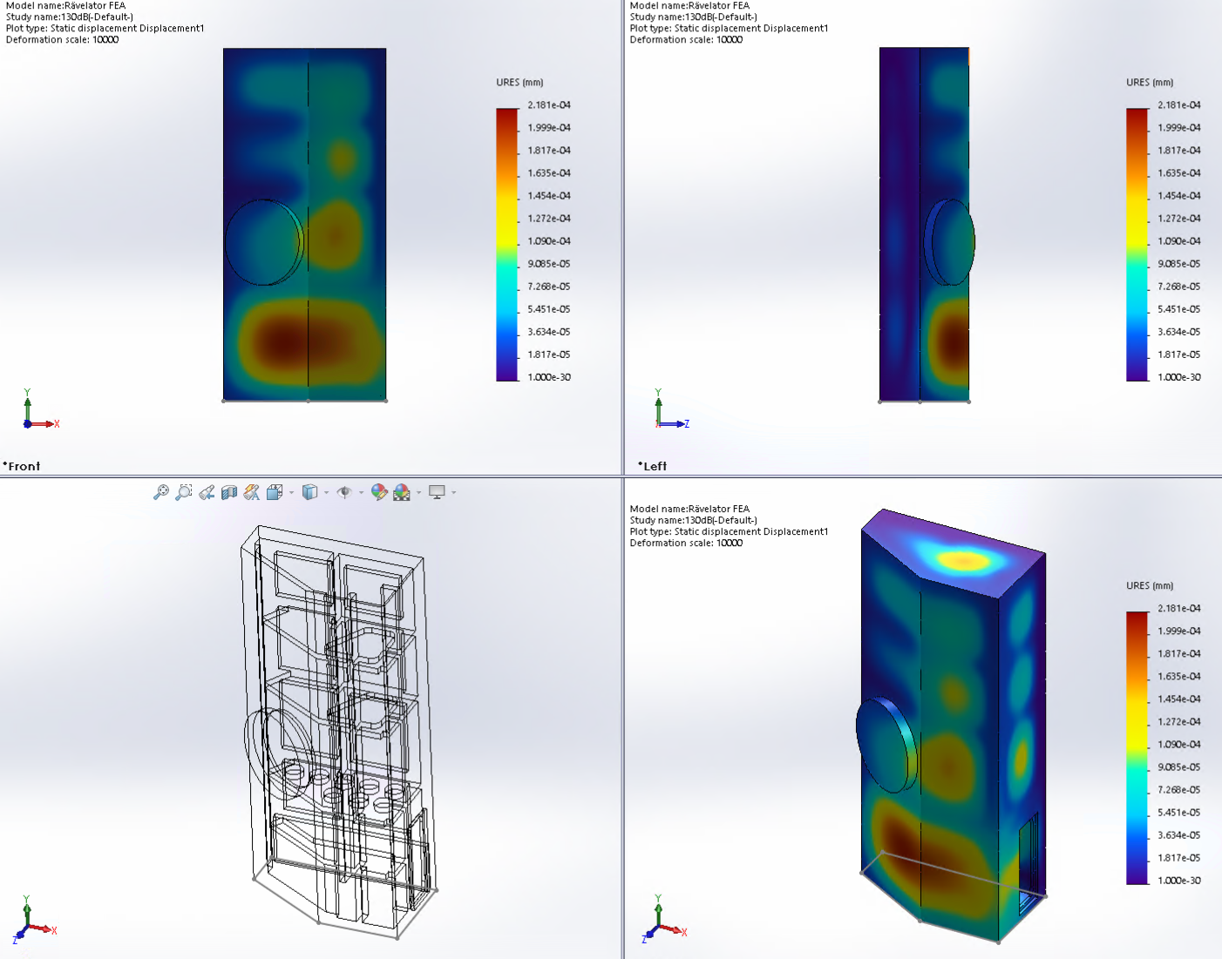Click the Dynamic Annotation Views icon
This screenshot has width=1222, height=959.
pos(252,492)
